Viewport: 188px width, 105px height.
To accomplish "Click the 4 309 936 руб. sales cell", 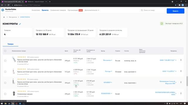I will point(78,70).
